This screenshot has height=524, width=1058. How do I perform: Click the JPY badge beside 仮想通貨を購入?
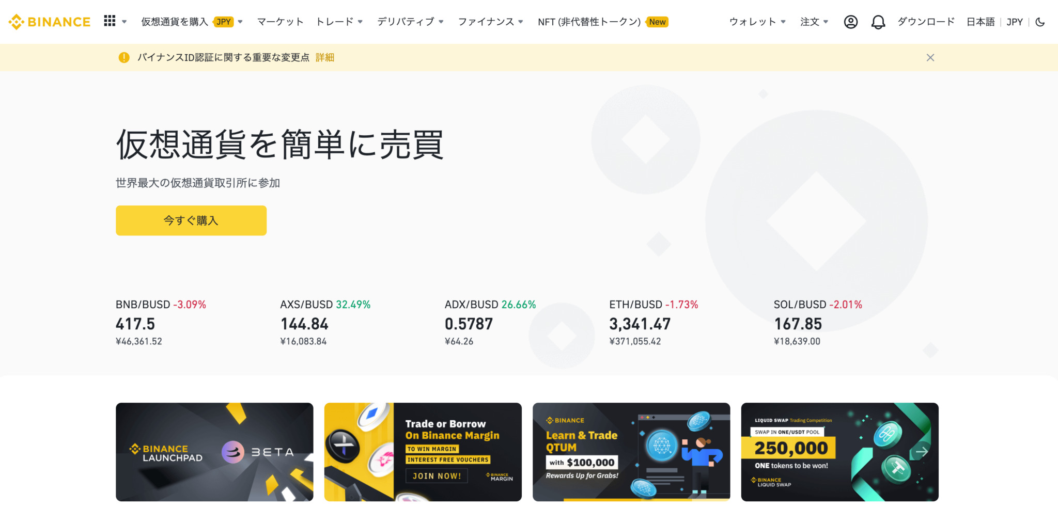tap(224, 22)
